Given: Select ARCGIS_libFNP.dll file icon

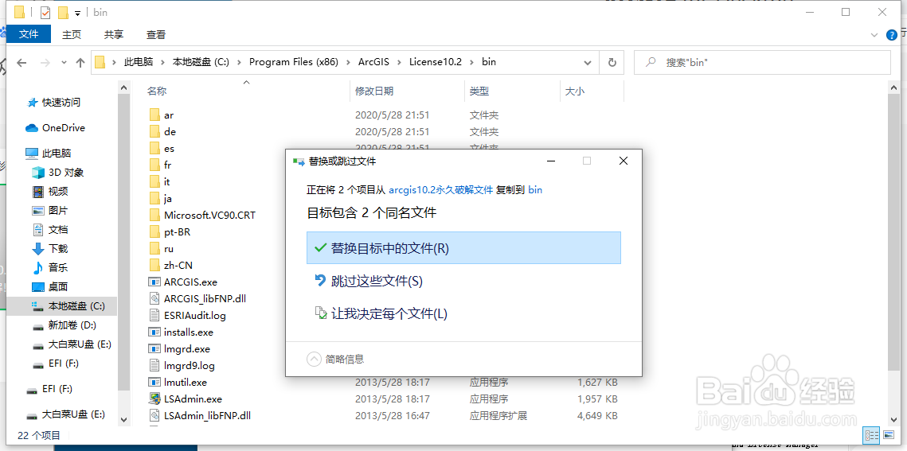Looking at the screenshot, I should (x=154, y=298).
